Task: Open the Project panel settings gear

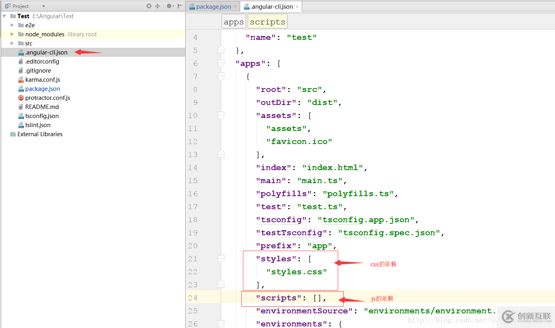Action: click(169, 6)
